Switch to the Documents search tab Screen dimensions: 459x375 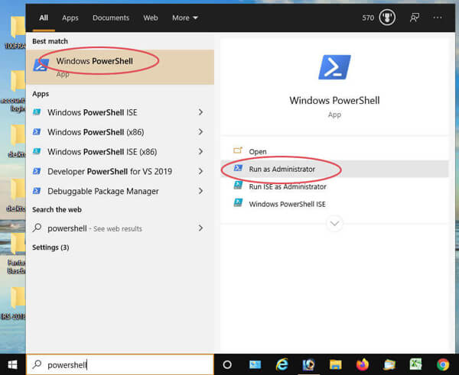[111, 18]
